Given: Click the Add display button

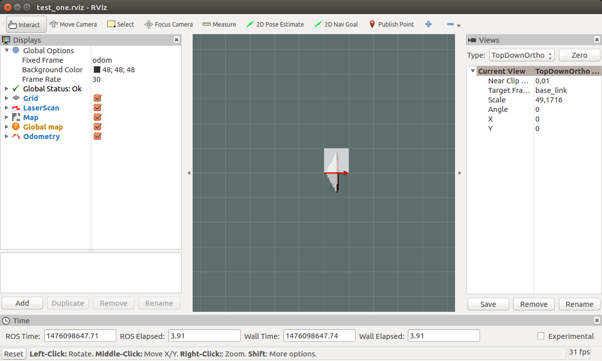Looking at the screenshot, I should coord(23,303).
